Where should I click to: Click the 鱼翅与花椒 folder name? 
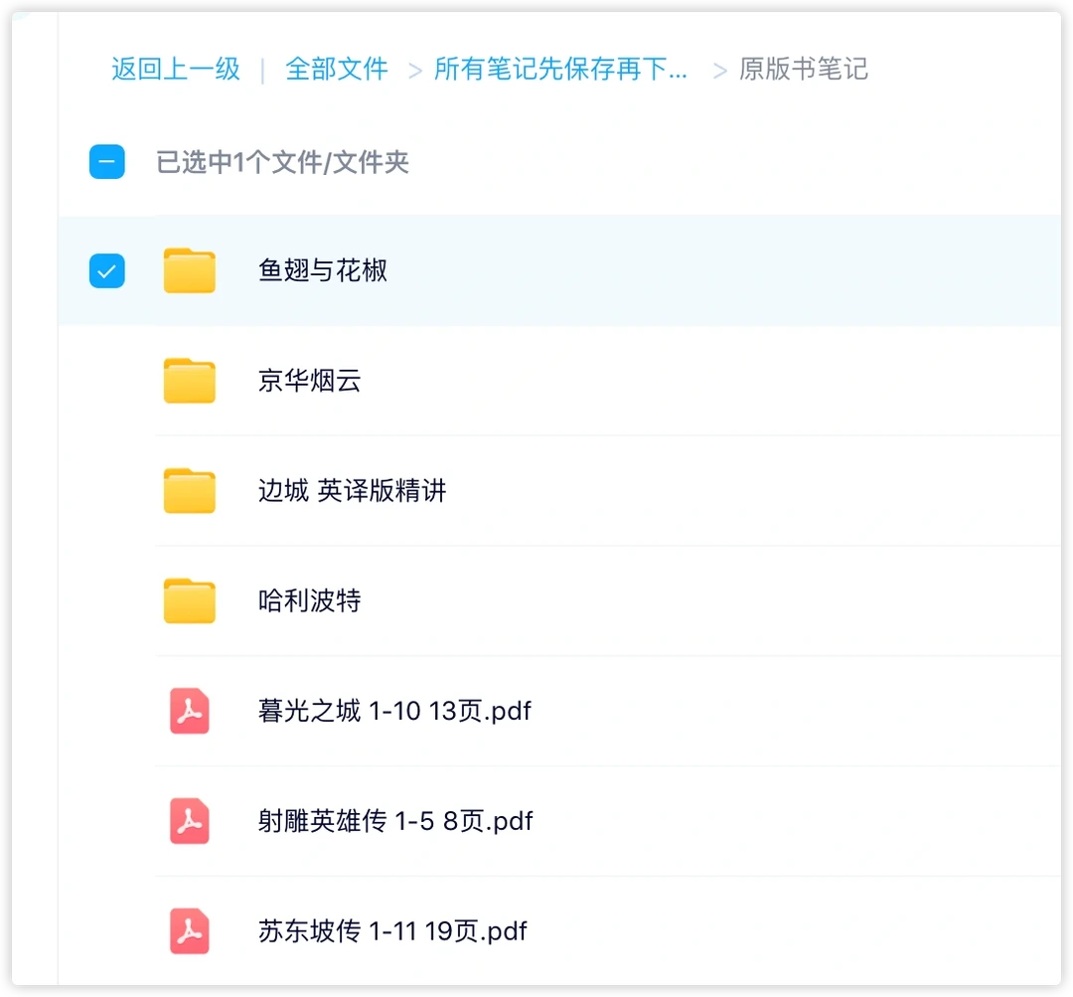coord(323,270)
